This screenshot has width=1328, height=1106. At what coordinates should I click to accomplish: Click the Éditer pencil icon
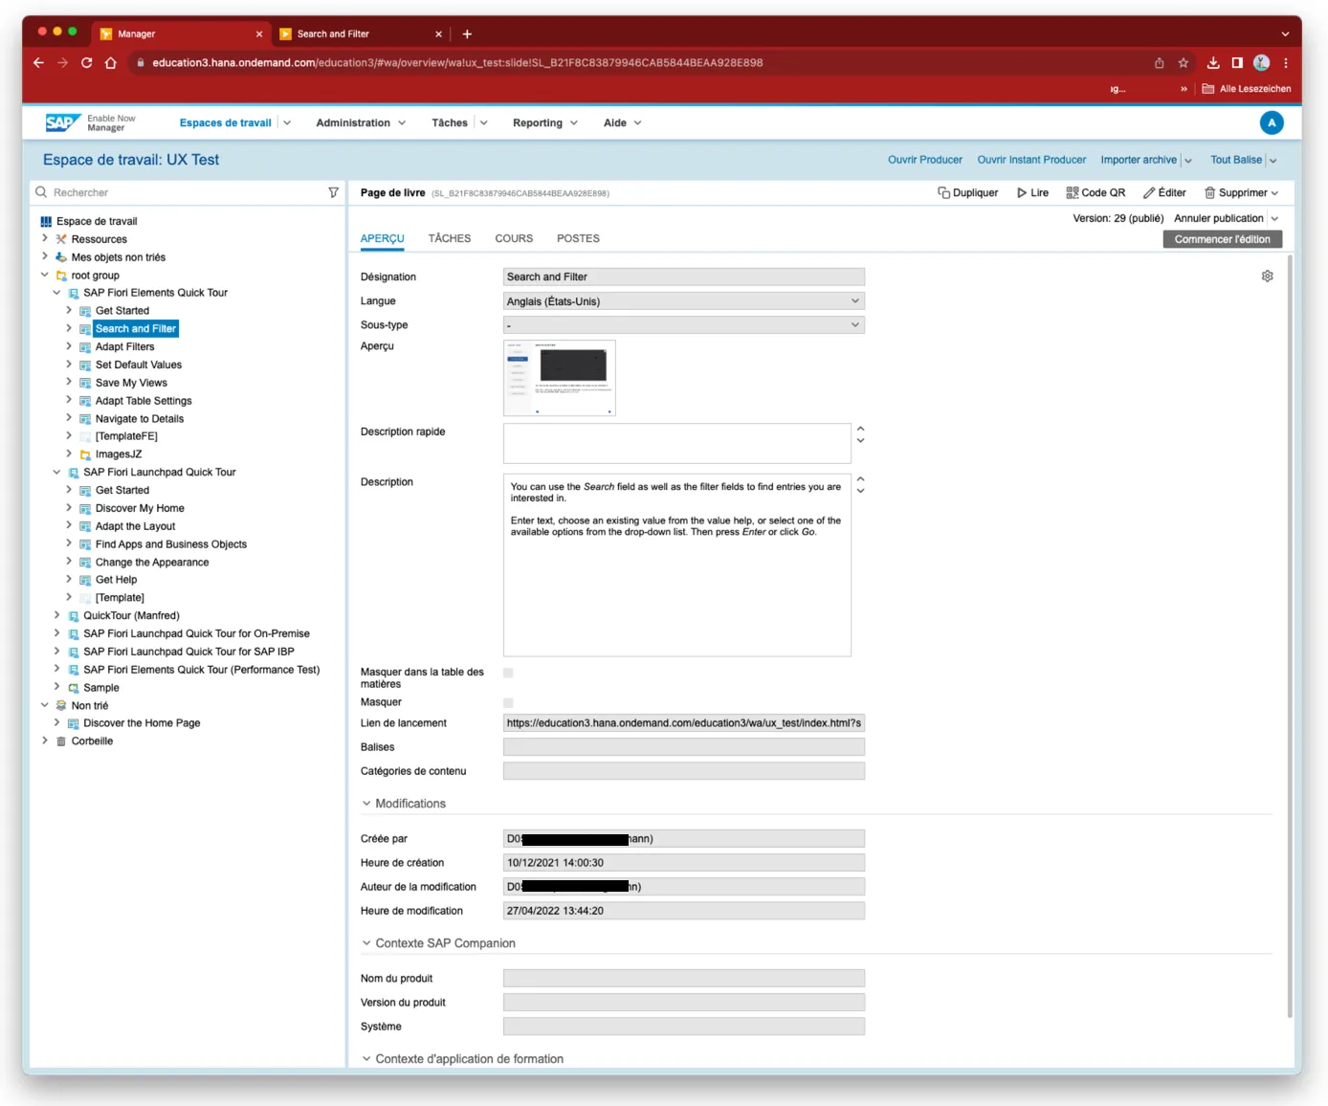(1149, 192)
